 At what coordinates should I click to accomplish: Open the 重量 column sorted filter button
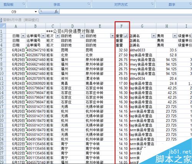pyautogui.click(x=126, y=36)
